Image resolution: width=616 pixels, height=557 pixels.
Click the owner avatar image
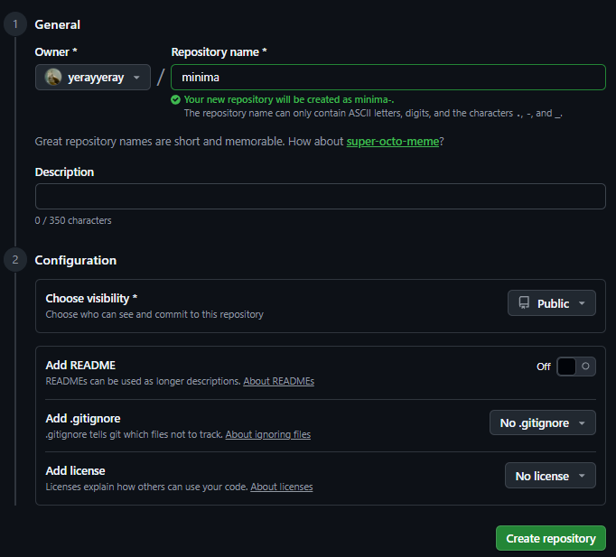[x=53, y=78]
